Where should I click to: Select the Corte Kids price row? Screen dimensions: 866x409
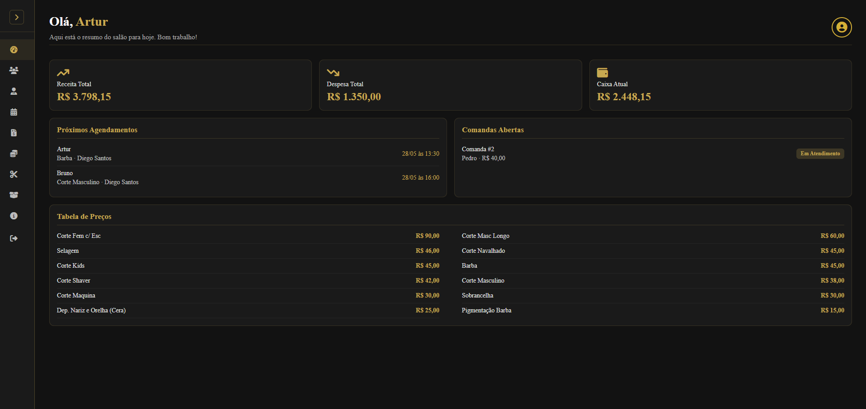click(248, 265)
